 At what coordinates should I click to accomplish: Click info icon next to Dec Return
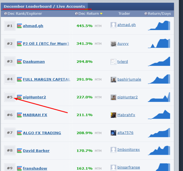click(x=76, y=14)
